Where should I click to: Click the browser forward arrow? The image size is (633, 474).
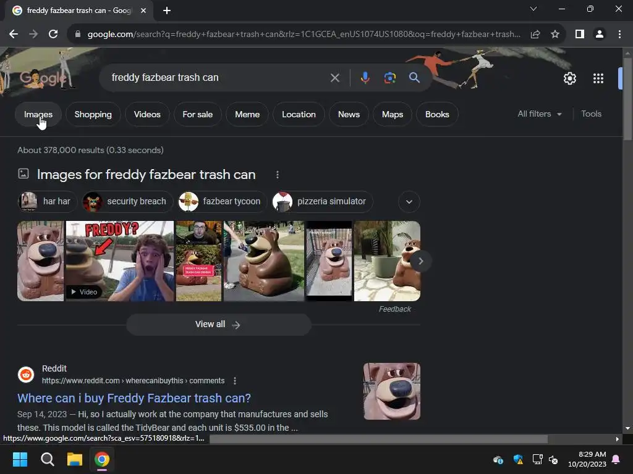33,35
